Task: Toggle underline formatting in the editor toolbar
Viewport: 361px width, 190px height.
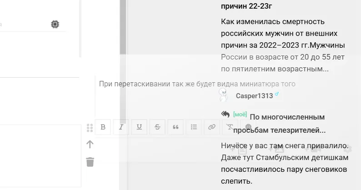Action: click(x=139, y=127)
